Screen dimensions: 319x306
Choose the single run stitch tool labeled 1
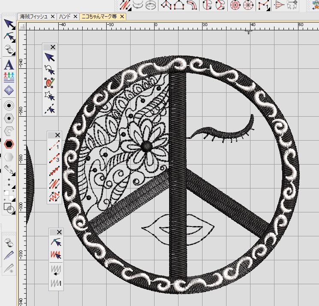pos(54,145)
